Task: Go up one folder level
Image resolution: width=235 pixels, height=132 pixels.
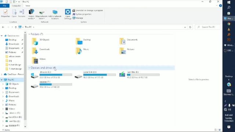Action: tap(16, 27)
